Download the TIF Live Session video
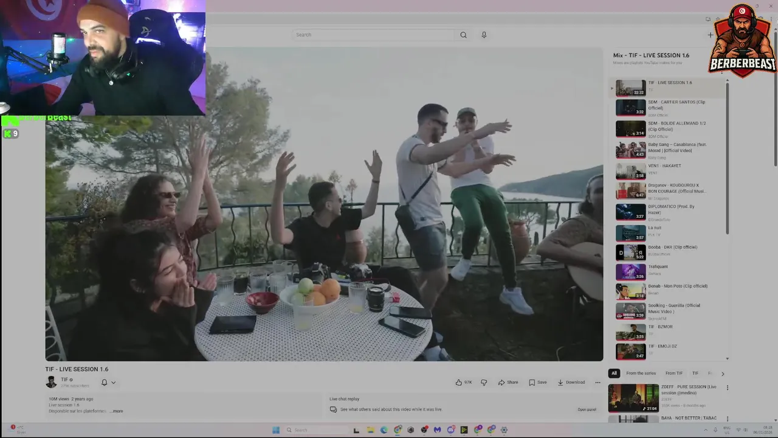Viewport: 778px width, 438px height. 571,382
